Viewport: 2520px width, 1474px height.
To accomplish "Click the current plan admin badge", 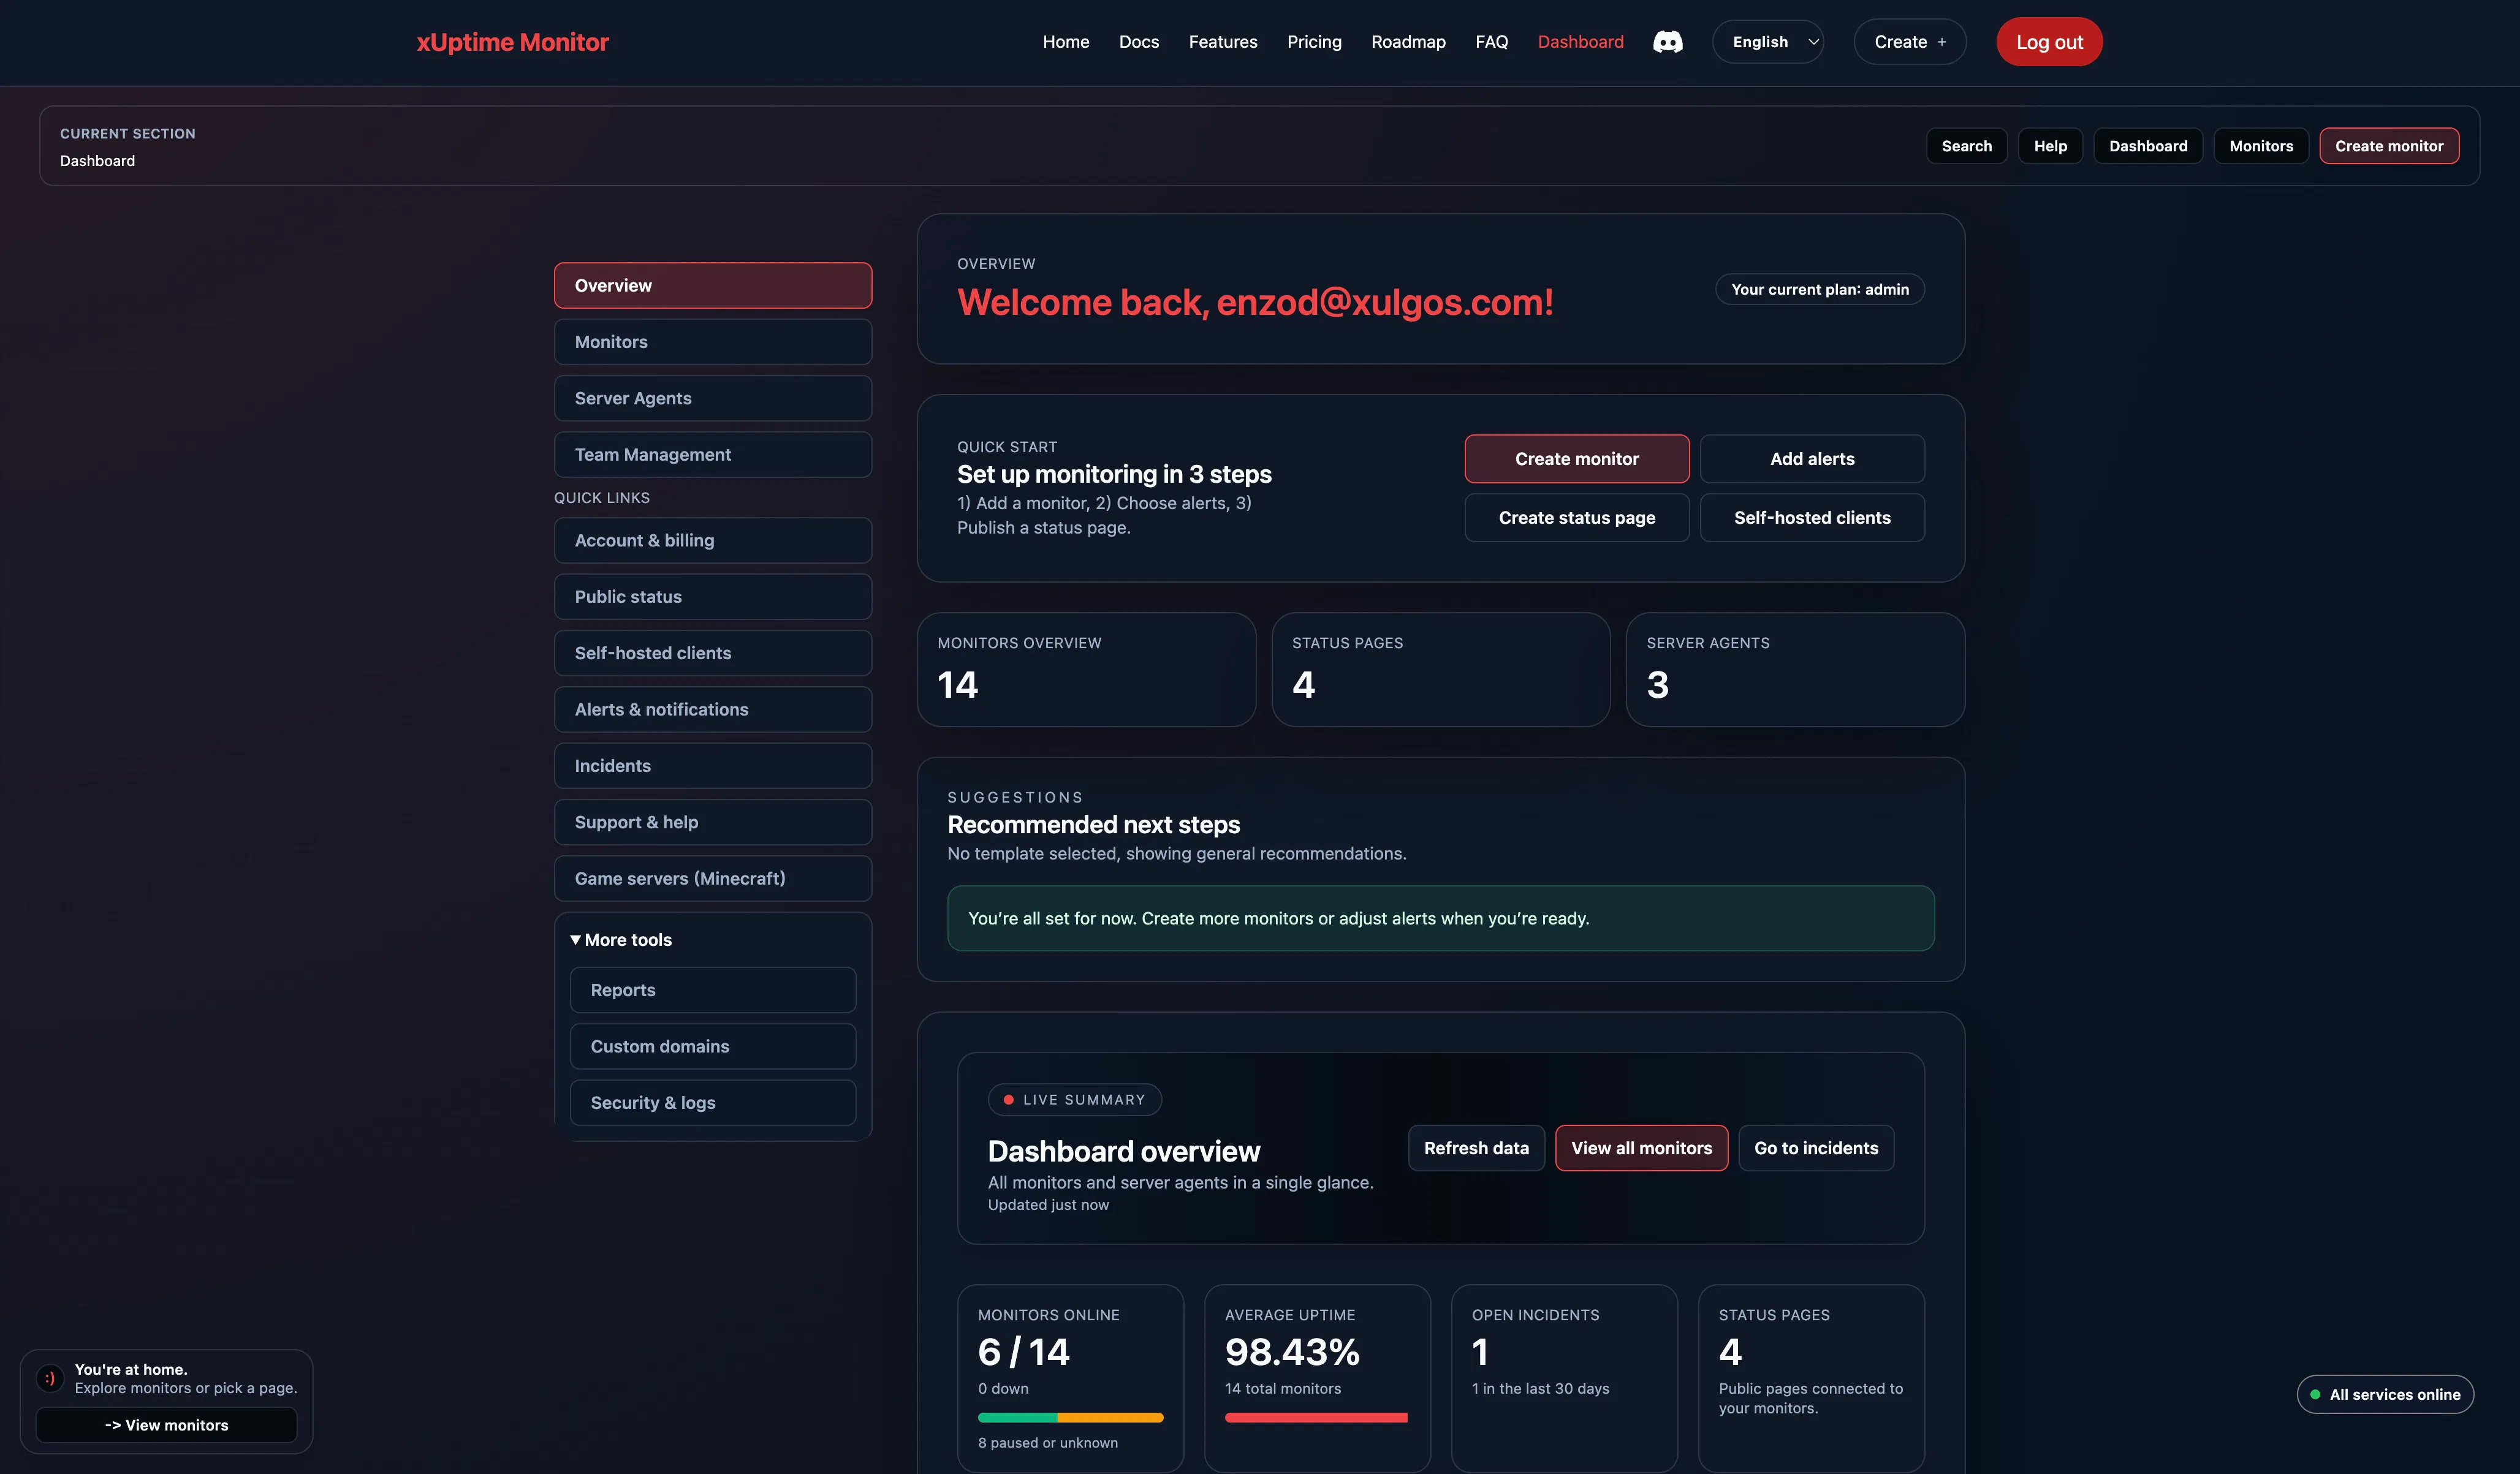I will (x=1820, y=289).
